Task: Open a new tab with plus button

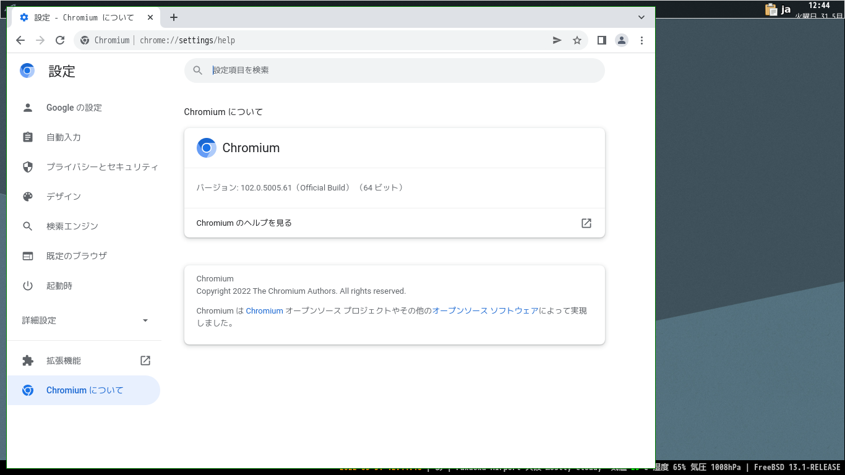Action: [174, 17]
